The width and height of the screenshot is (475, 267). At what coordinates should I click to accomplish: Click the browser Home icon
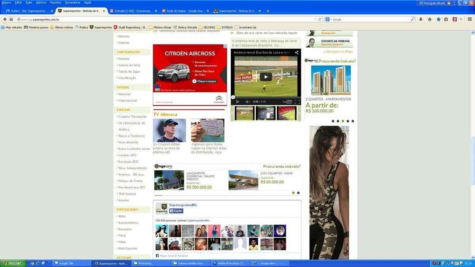429,19
